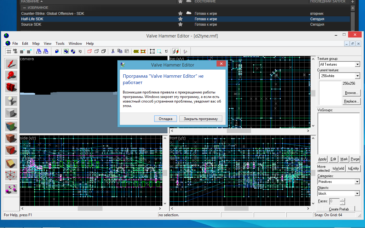The image size is (365, 228).
Task: Select the Block tool (gray cube)
Action: click(11, 112)
